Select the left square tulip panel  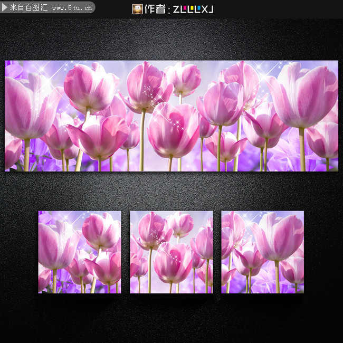pos(80,252)
